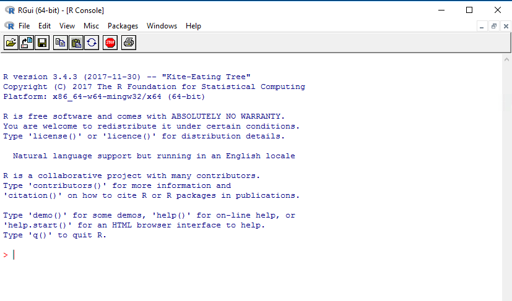
Task: Open the Packages menu
Action: [123, 26]
